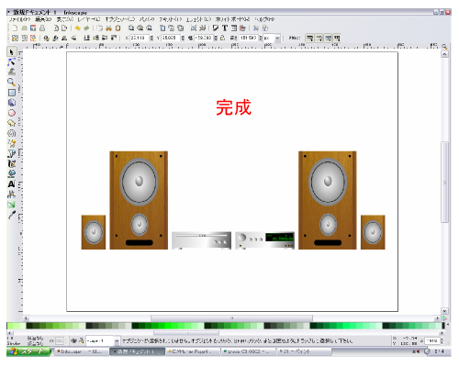This screenshot has height=367, width=459.
Task: Select the Tweak tool
Action: click(12, 72)
